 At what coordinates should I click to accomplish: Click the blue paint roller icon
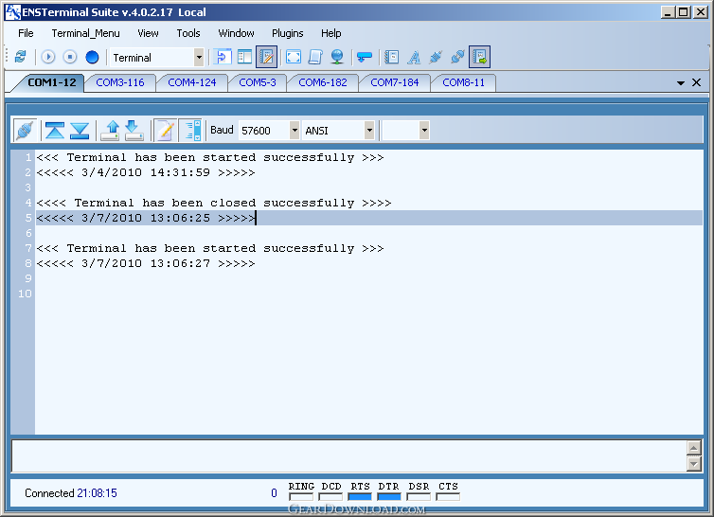365,57
